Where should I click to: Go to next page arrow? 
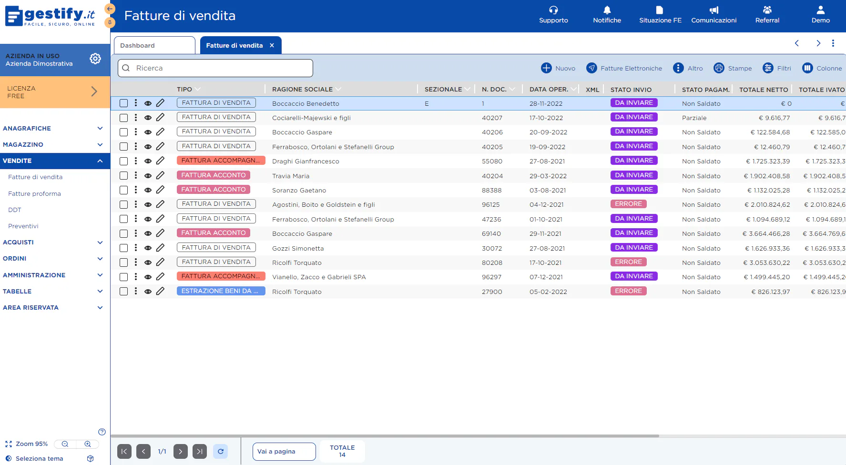click(x=181, y=451)
